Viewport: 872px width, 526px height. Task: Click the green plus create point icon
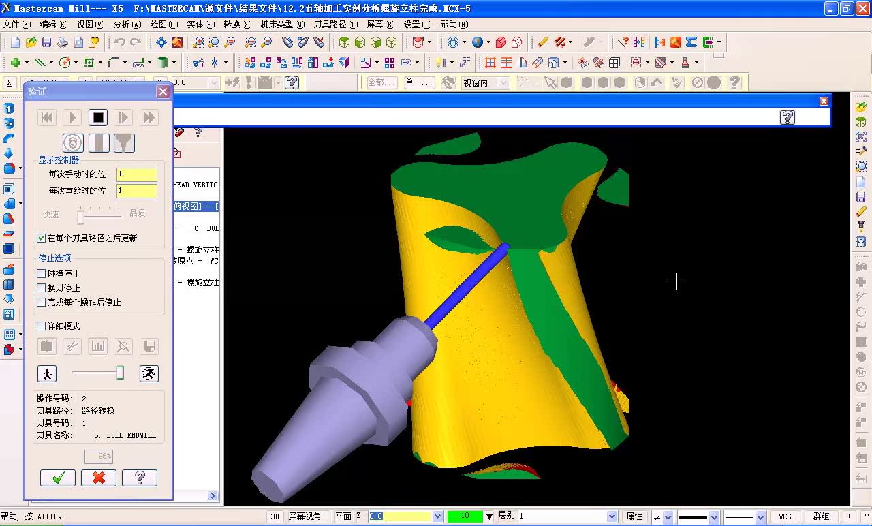coord(15,63)
